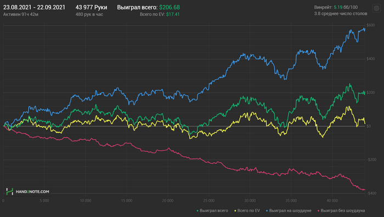This screenshot has height=217, width=384.
Task: Click the 20 000 x-axis label
Action: (x=168, y=201)
